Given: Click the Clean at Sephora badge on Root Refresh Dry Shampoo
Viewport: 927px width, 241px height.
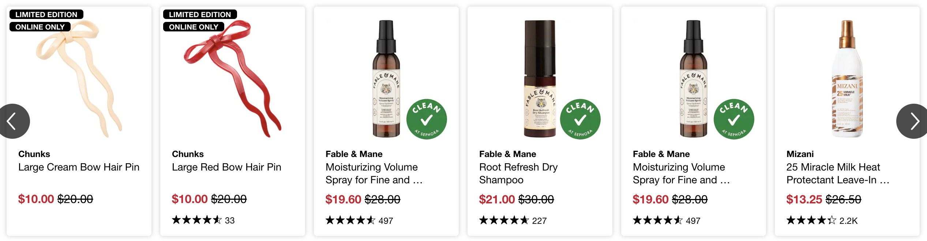Looking at the screenshot, I should [580, 119].
